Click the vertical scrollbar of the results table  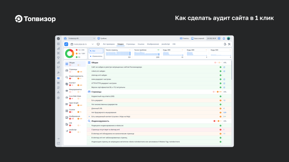point(232,70)
